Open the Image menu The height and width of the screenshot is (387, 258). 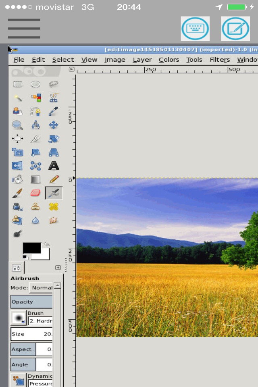pyautogui.click(x=115, y=60)
